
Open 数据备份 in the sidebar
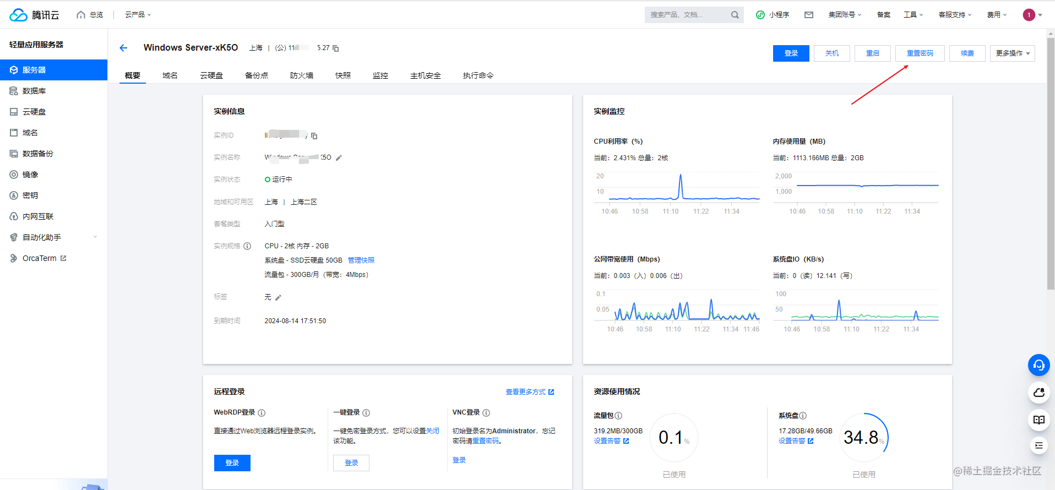[x=53, y=154]
